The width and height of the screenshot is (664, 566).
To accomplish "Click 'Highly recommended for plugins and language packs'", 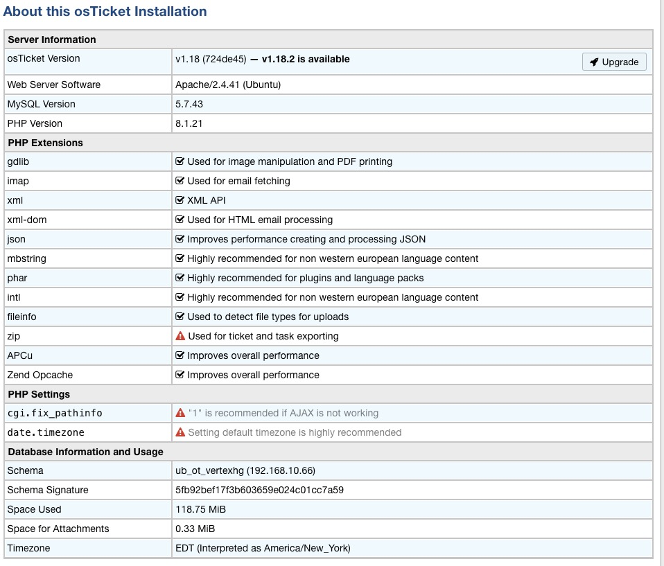I will pos(306,278).
